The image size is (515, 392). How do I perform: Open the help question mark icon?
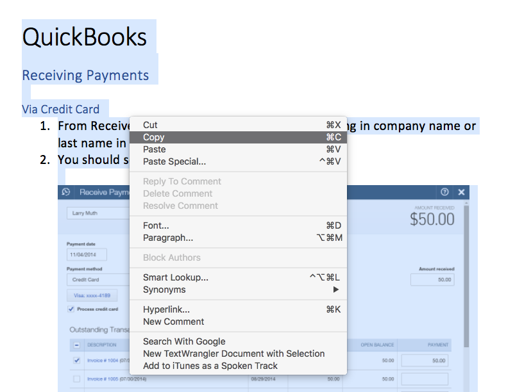pyautogui.click(x=444, y=192)
